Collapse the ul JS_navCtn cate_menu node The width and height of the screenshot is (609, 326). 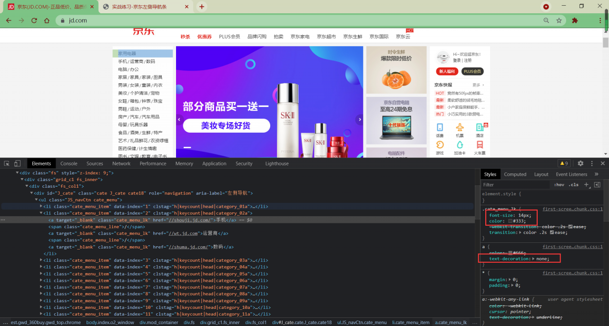37,200
